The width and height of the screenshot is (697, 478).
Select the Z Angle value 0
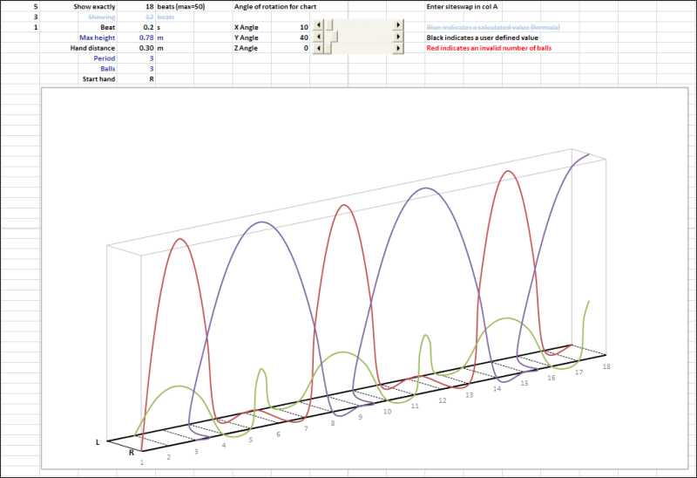(x=290, y=48)
